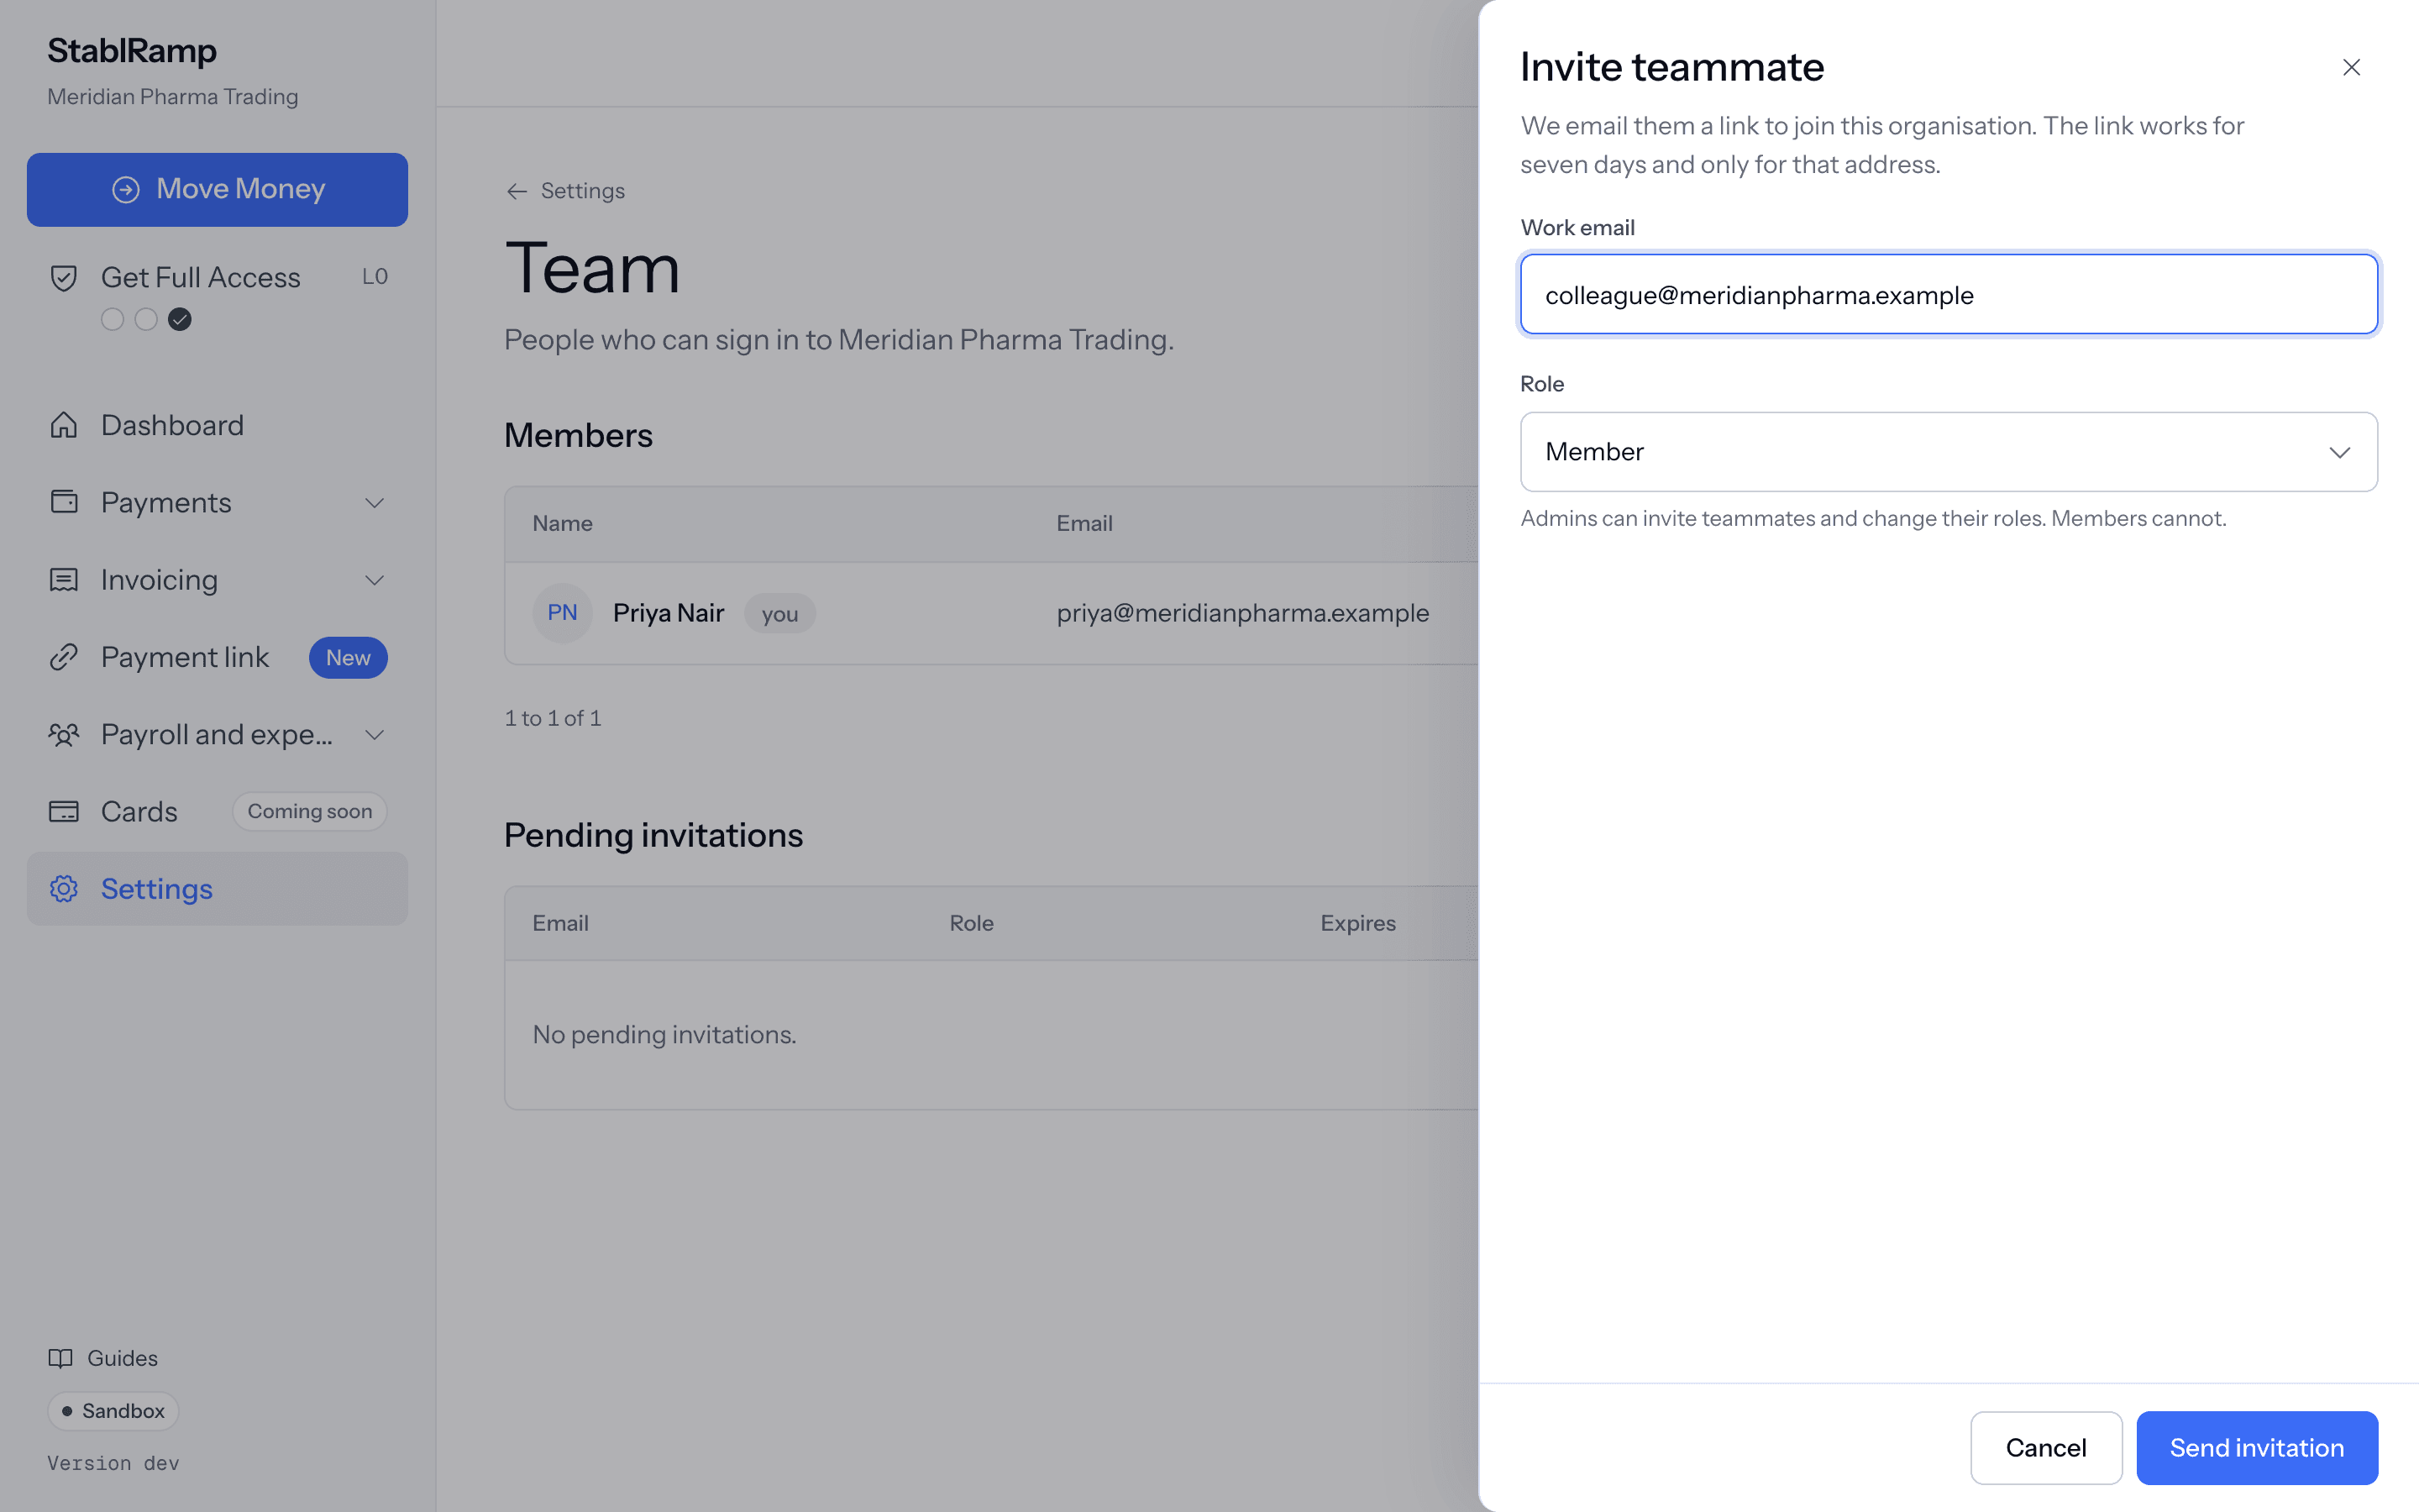Click the Pending invitations heading
Image resolution: width=2419 pixels, height=1512 pixels.
tap(653, 835)
